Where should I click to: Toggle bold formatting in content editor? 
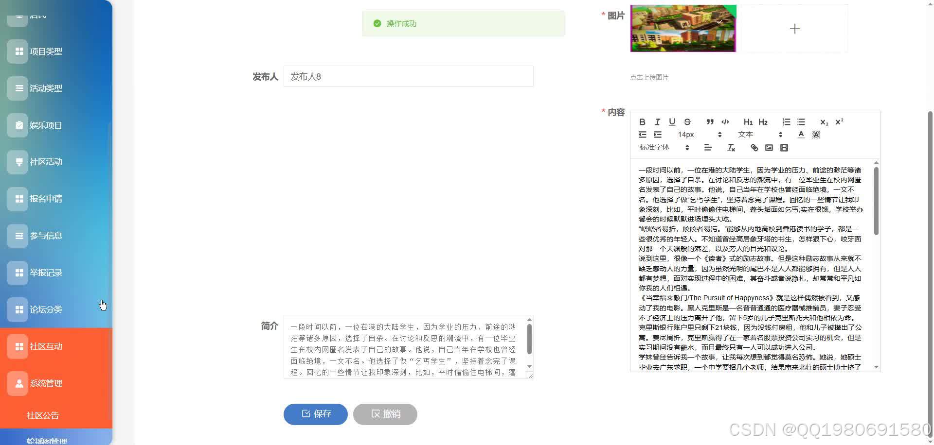643,122
